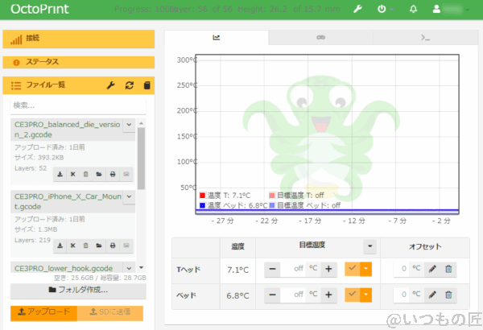Open file list settings wrench
The height and width of the screenshot is (330, 483).
[111, 85]
